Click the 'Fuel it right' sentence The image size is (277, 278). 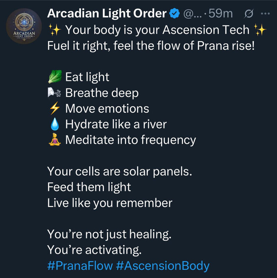pos(151,45)
